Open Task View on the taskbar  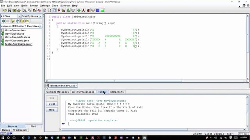tap(14, 138)
